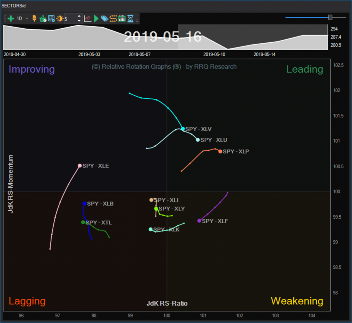The height and width of the screenshot is (323, 352).
Task: Open the 1D timeframe dropdown
Action: 27,19
